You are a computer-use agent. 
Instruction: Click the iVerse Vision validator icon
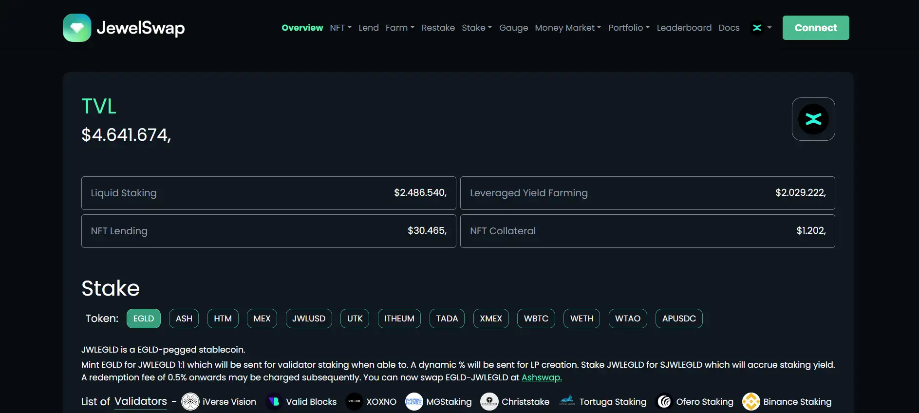coord(190,402)
